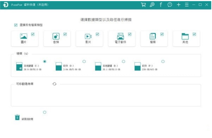The width and height of the screenshot is (212, 138).
Task: Click the plus icon in title bar
Action: (x=178, y=5)
